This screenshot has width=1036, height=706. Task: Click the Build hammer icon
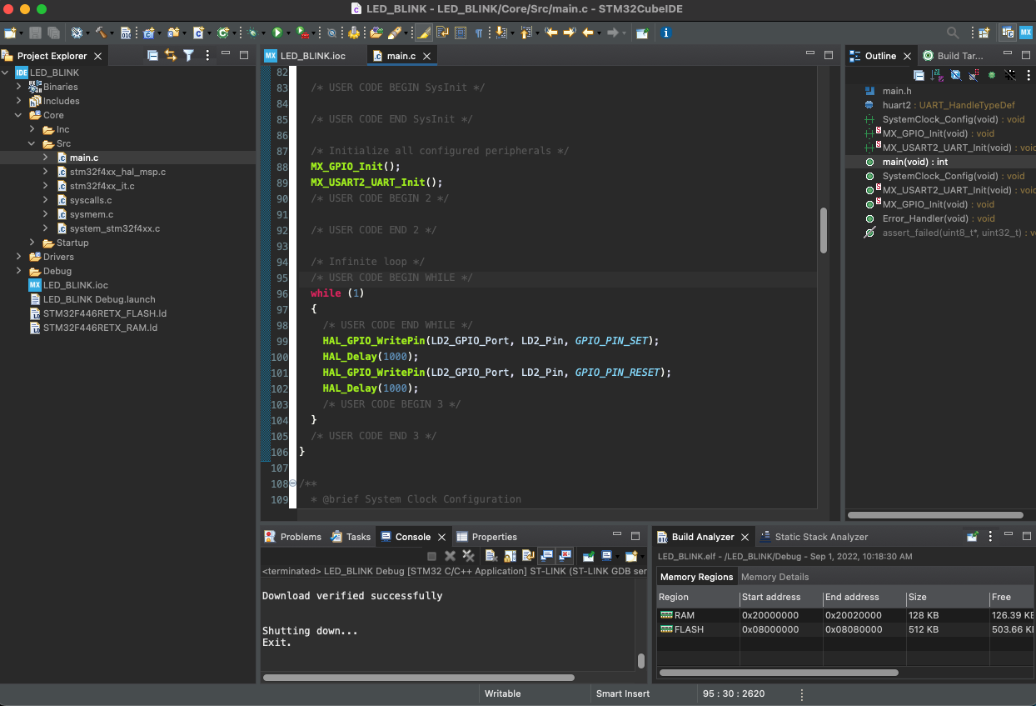[100, 33]
